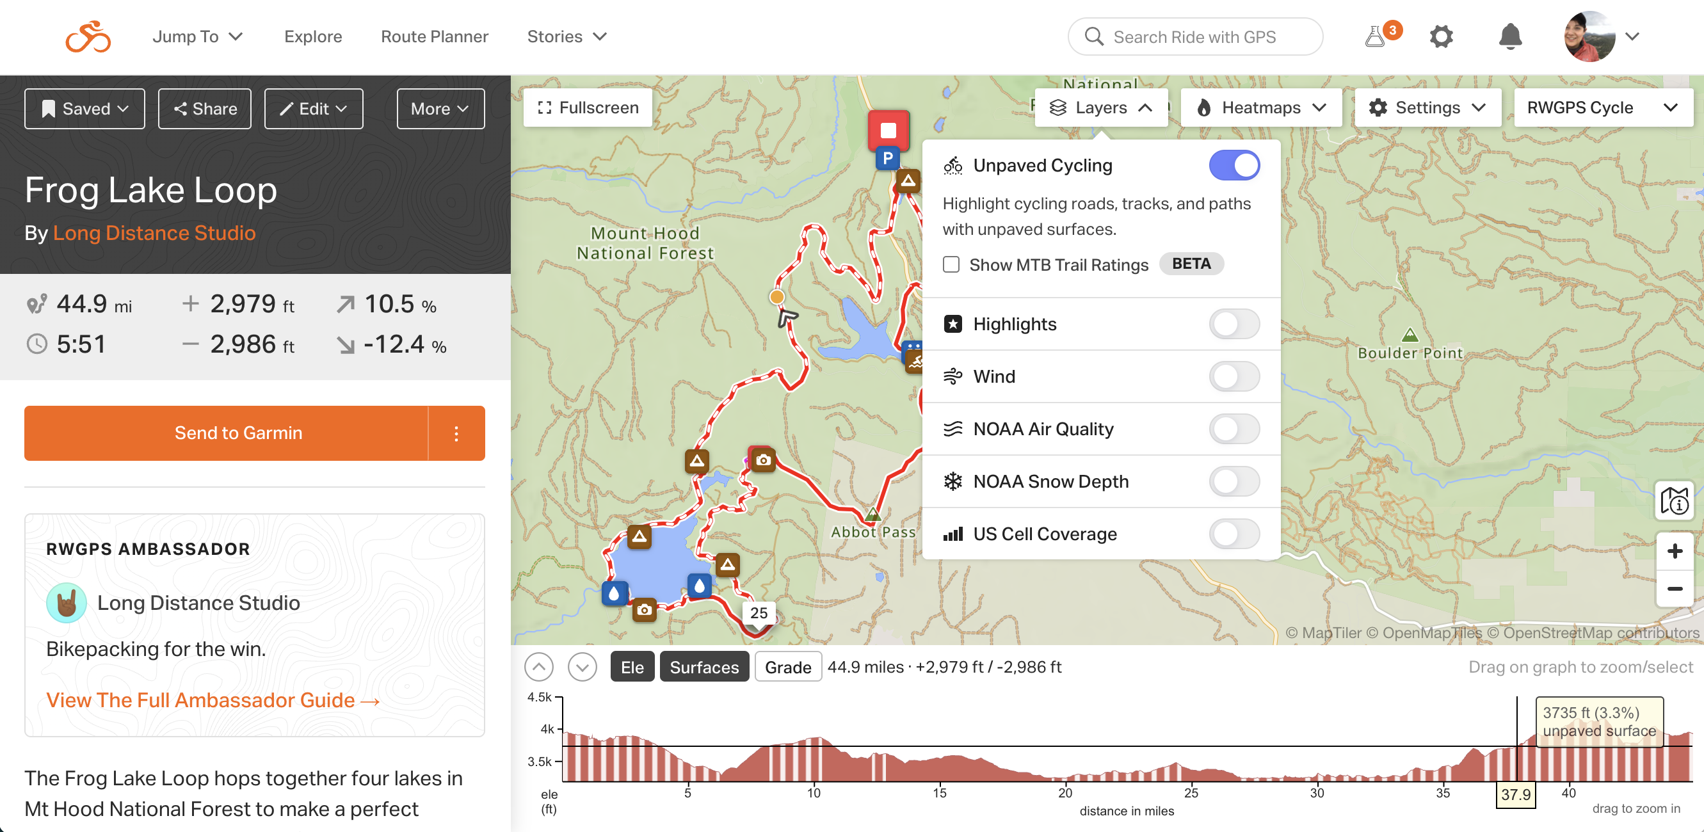Expand the Heatmaps dropdown

1261,108
